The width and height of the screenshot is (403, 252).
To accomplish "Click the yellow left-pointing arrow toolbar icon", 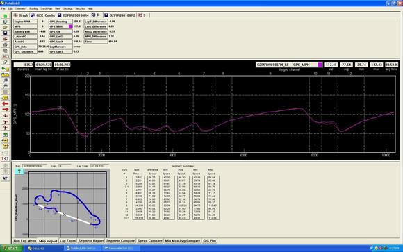I will click(x=5, y=140).
